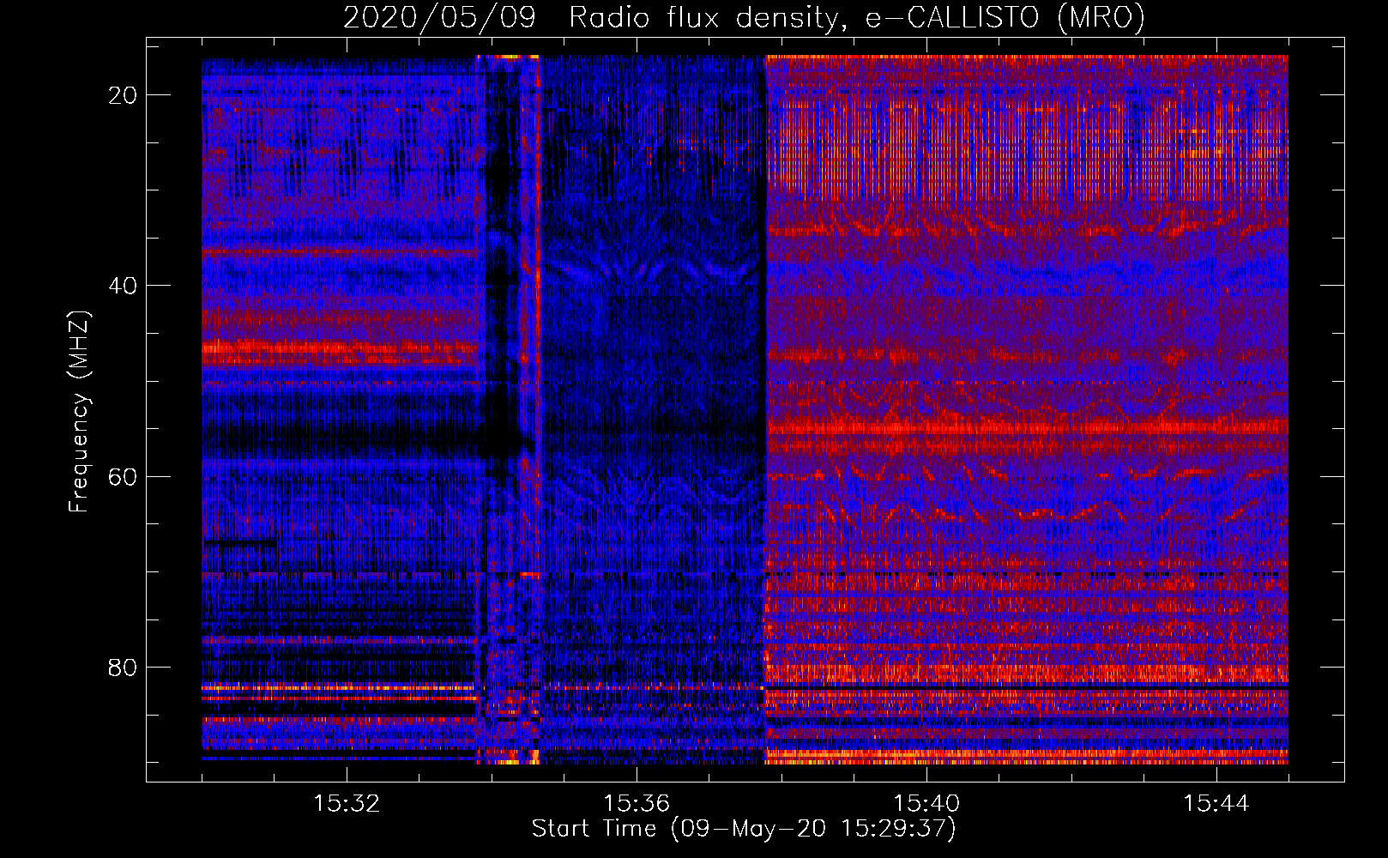Click the 20 frequency tick label
Screen dimensions: 1388x858
click(124, 95)
